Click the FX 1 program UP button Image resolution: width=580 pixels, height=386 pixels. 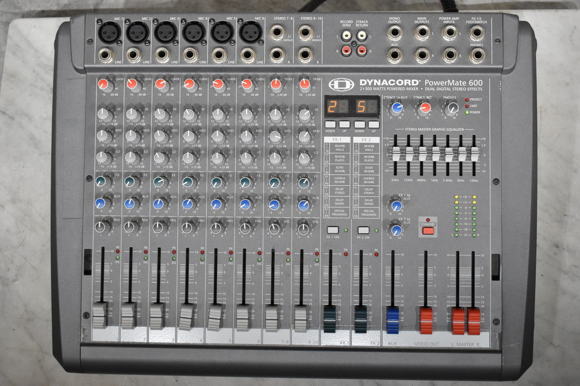[x=344, y=124]
